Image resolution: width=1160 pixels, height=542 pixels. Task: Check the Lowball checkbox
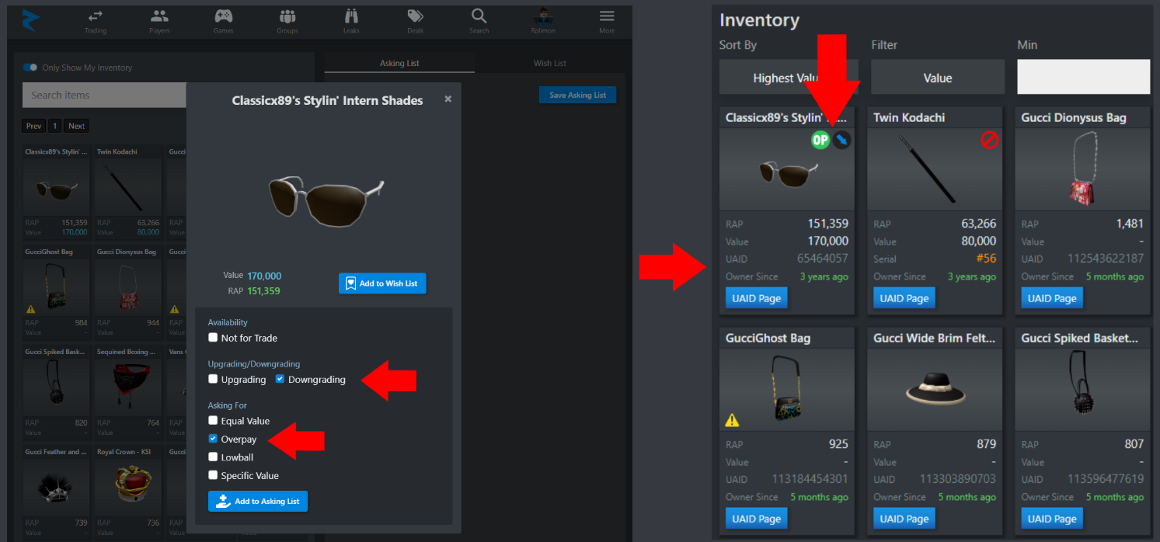click(x=213, y=457)
